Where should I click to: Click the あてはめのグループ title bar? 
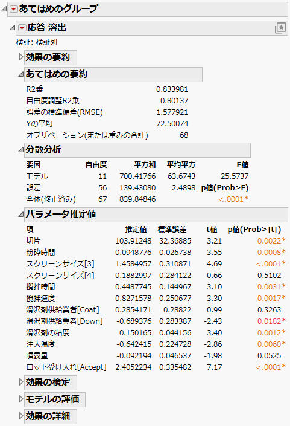pyautogui.click(x=148, y=9)
